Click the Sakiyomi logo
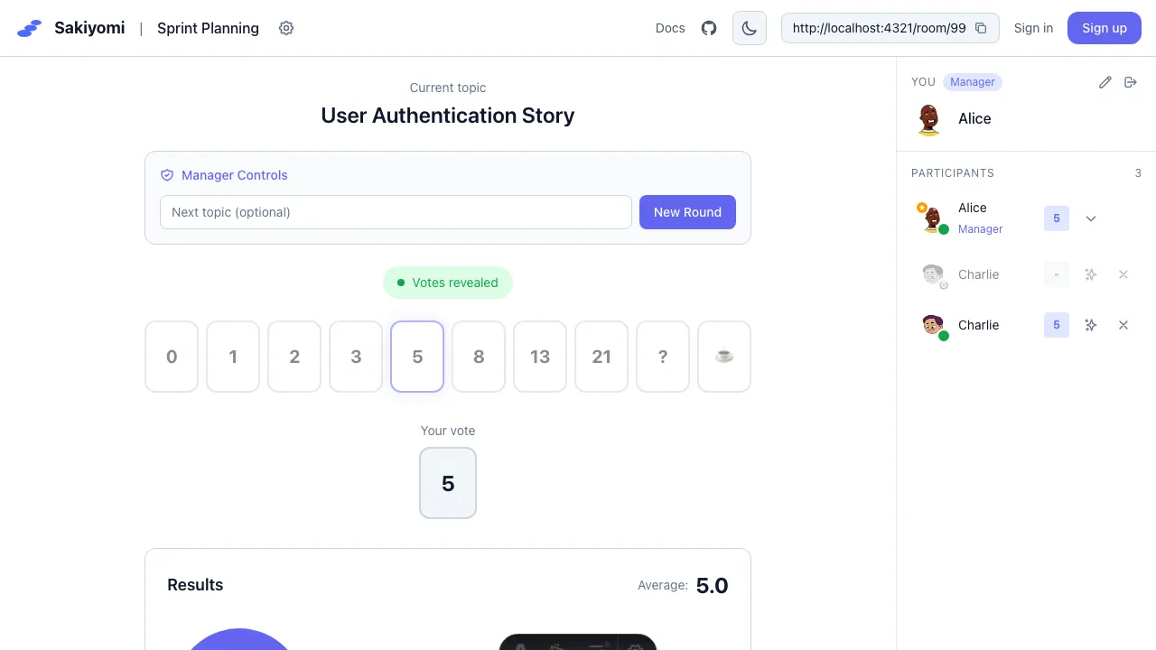The height and width of the screenshot is (650, 1156). point(30,28)
